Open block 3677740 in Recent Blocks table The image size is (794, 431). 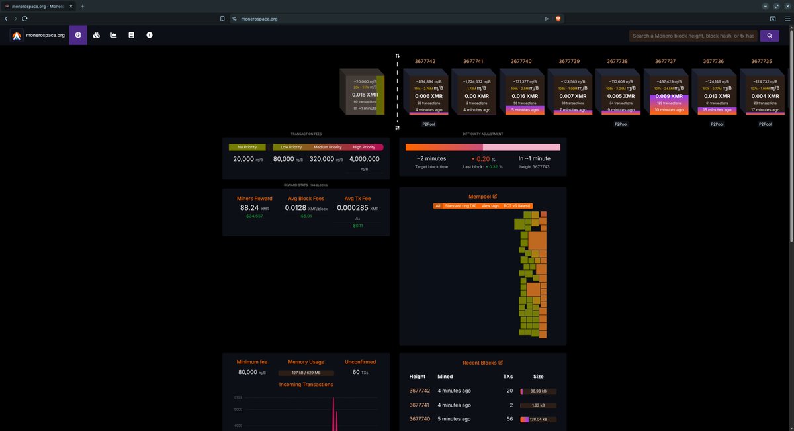tap(419, 418)
